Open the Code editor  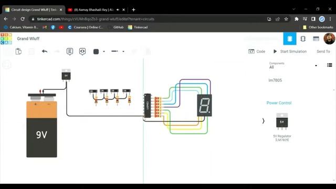click(x=257, y=51)
